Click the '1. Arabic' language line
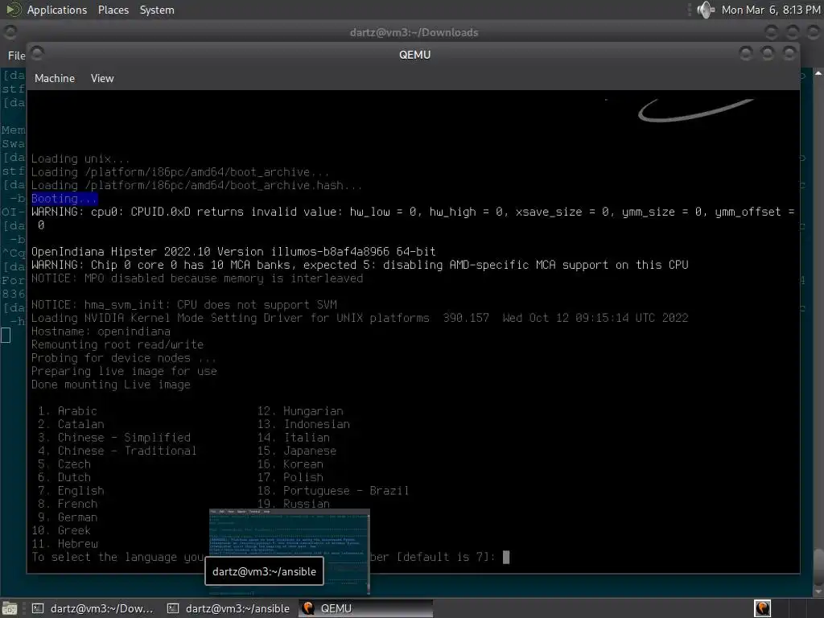This screenshot has height=618, width=824. click(x=68, y=411)
